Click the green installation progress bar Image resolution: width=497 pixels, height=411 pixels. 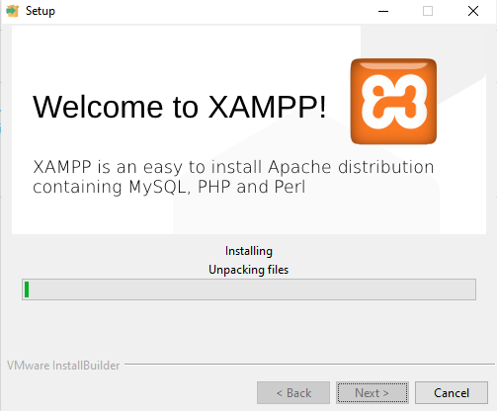(x=249, y=289)
